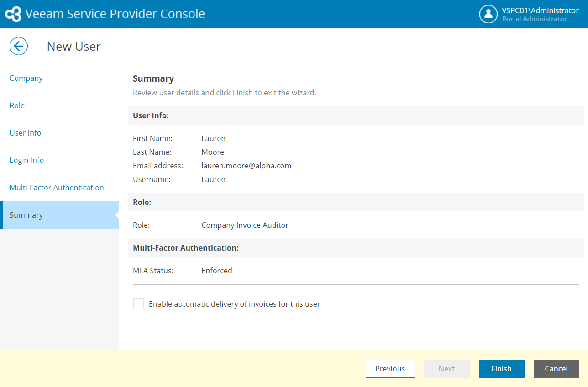Viewport: 588px width, 387px height.
Task: Click the disabled Next button
Action: pos(446,369)
